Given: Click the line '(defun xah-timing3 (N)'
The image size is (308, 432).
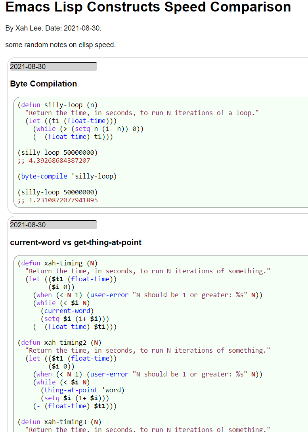Looking at the screenshot, I should point(59,422).
